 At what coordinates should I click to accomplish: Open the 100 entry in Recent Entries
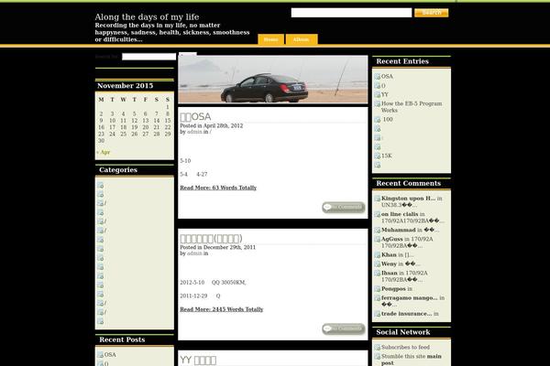(388, 120)
